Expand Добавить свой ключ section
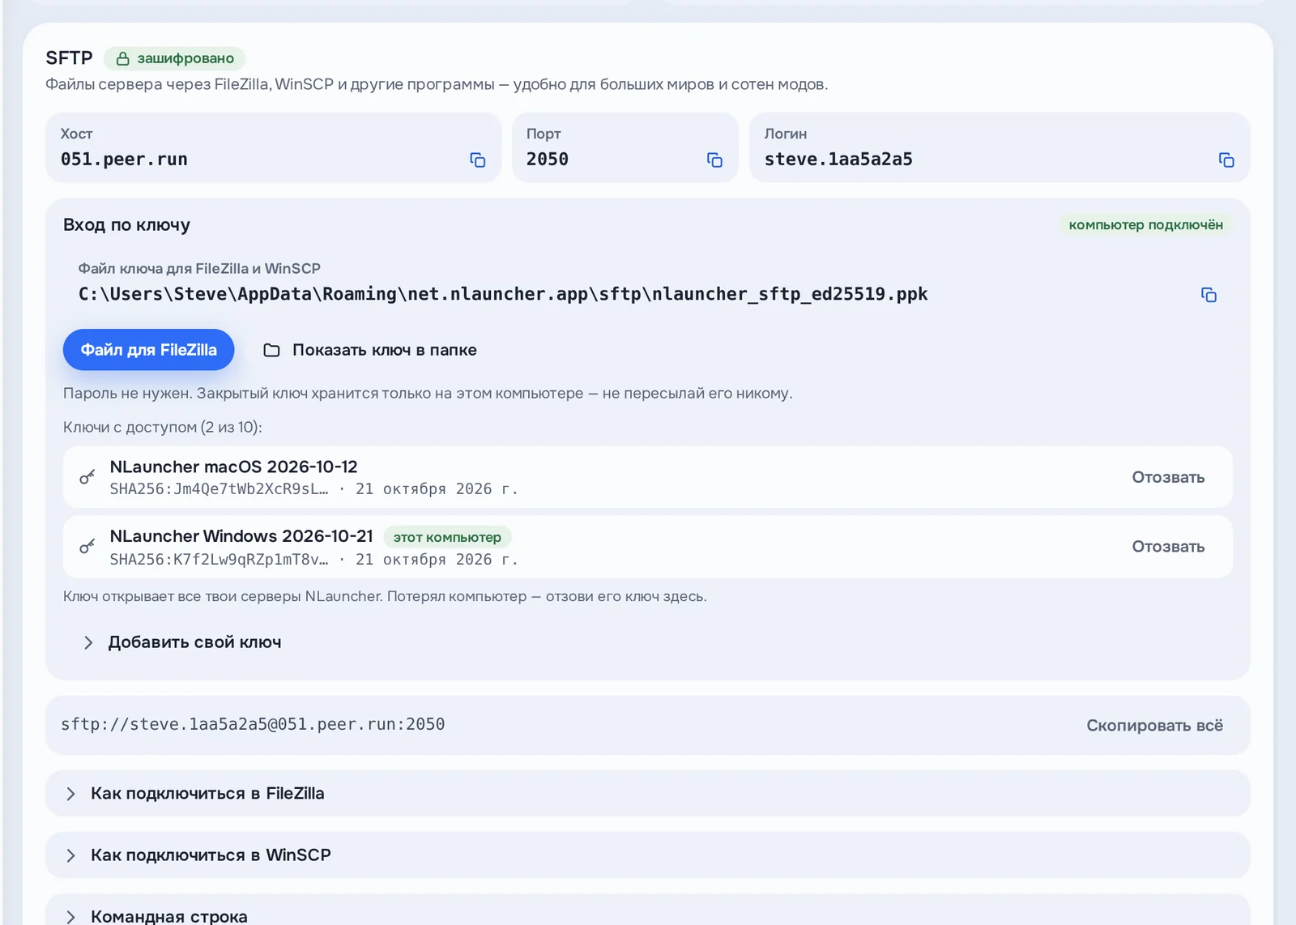 point(182,642)
